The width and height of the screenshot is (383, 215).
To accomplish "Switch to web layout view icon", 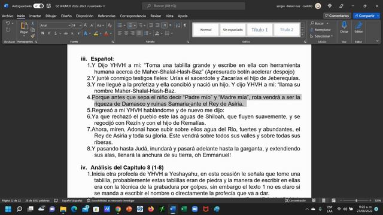I will coord(333,201).
